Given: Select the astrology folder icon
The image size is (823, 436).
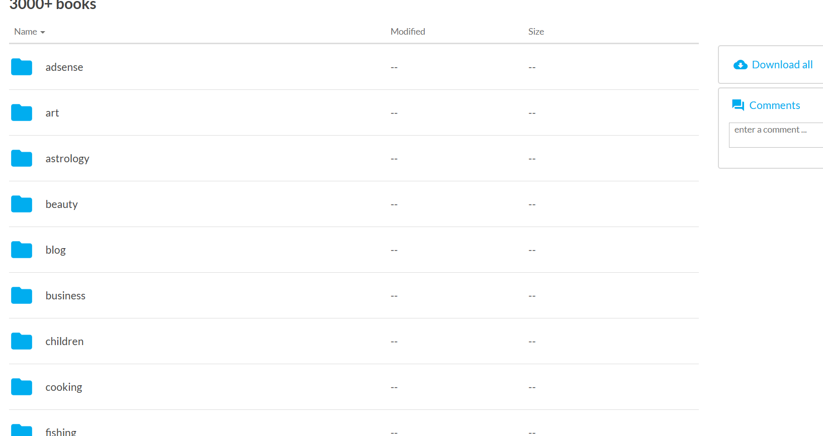Looking at the screenshot, I should [x=22, y=158].
